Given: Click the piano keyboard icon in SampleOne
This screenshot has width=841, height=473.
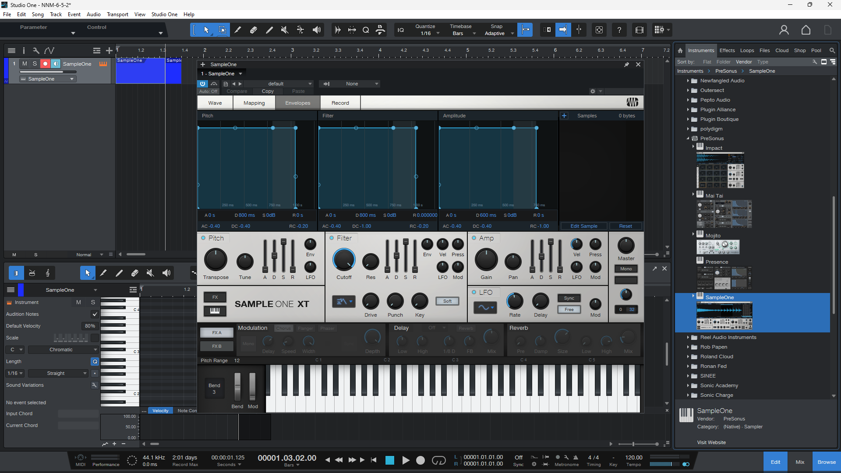Looking at the screenshot, I should pos(215,311).
